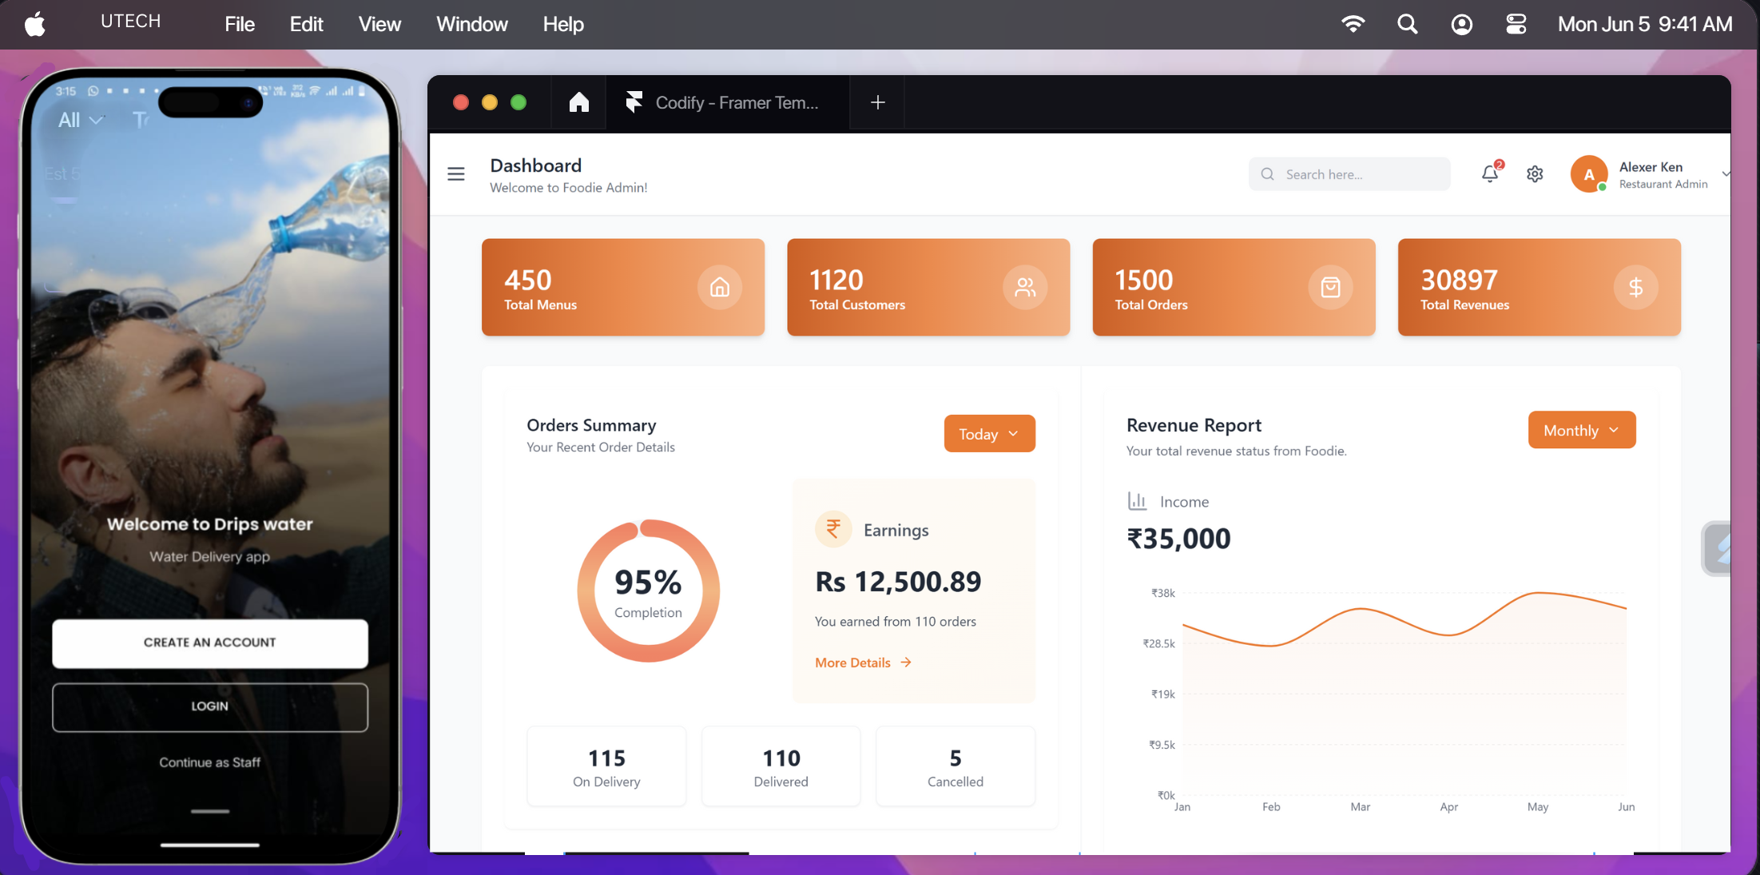Screen dimensions: 1760x875
Task: Tap LOGIN button on phone
Action: coord(210,706)
